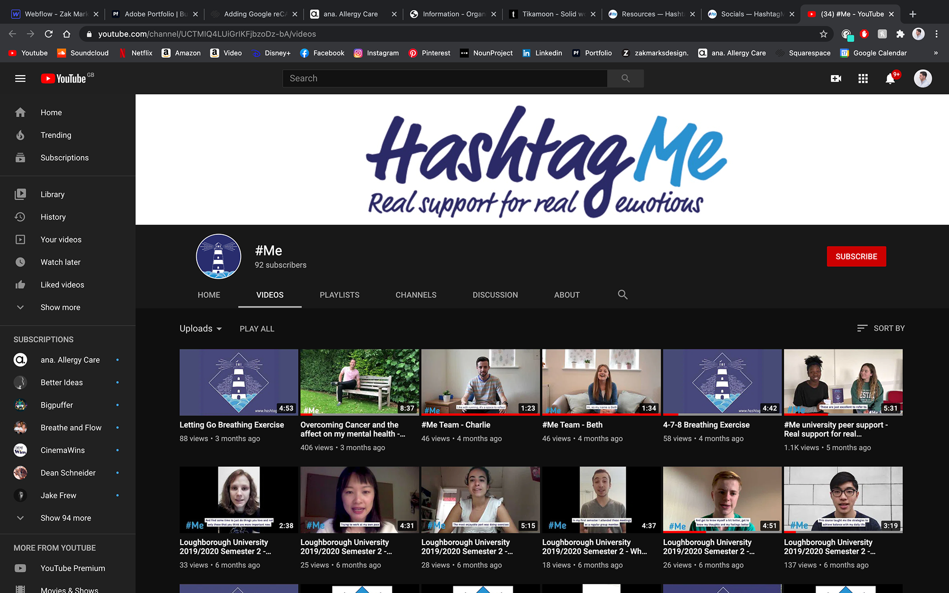Show more bookmarks with the double chevron
The image size is (949, 593).
[x=936, y=53]
